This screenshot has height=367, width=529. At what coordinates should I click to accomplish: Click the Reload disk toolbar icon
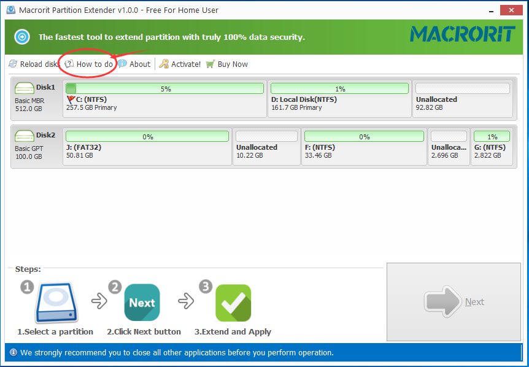[13, 64]
